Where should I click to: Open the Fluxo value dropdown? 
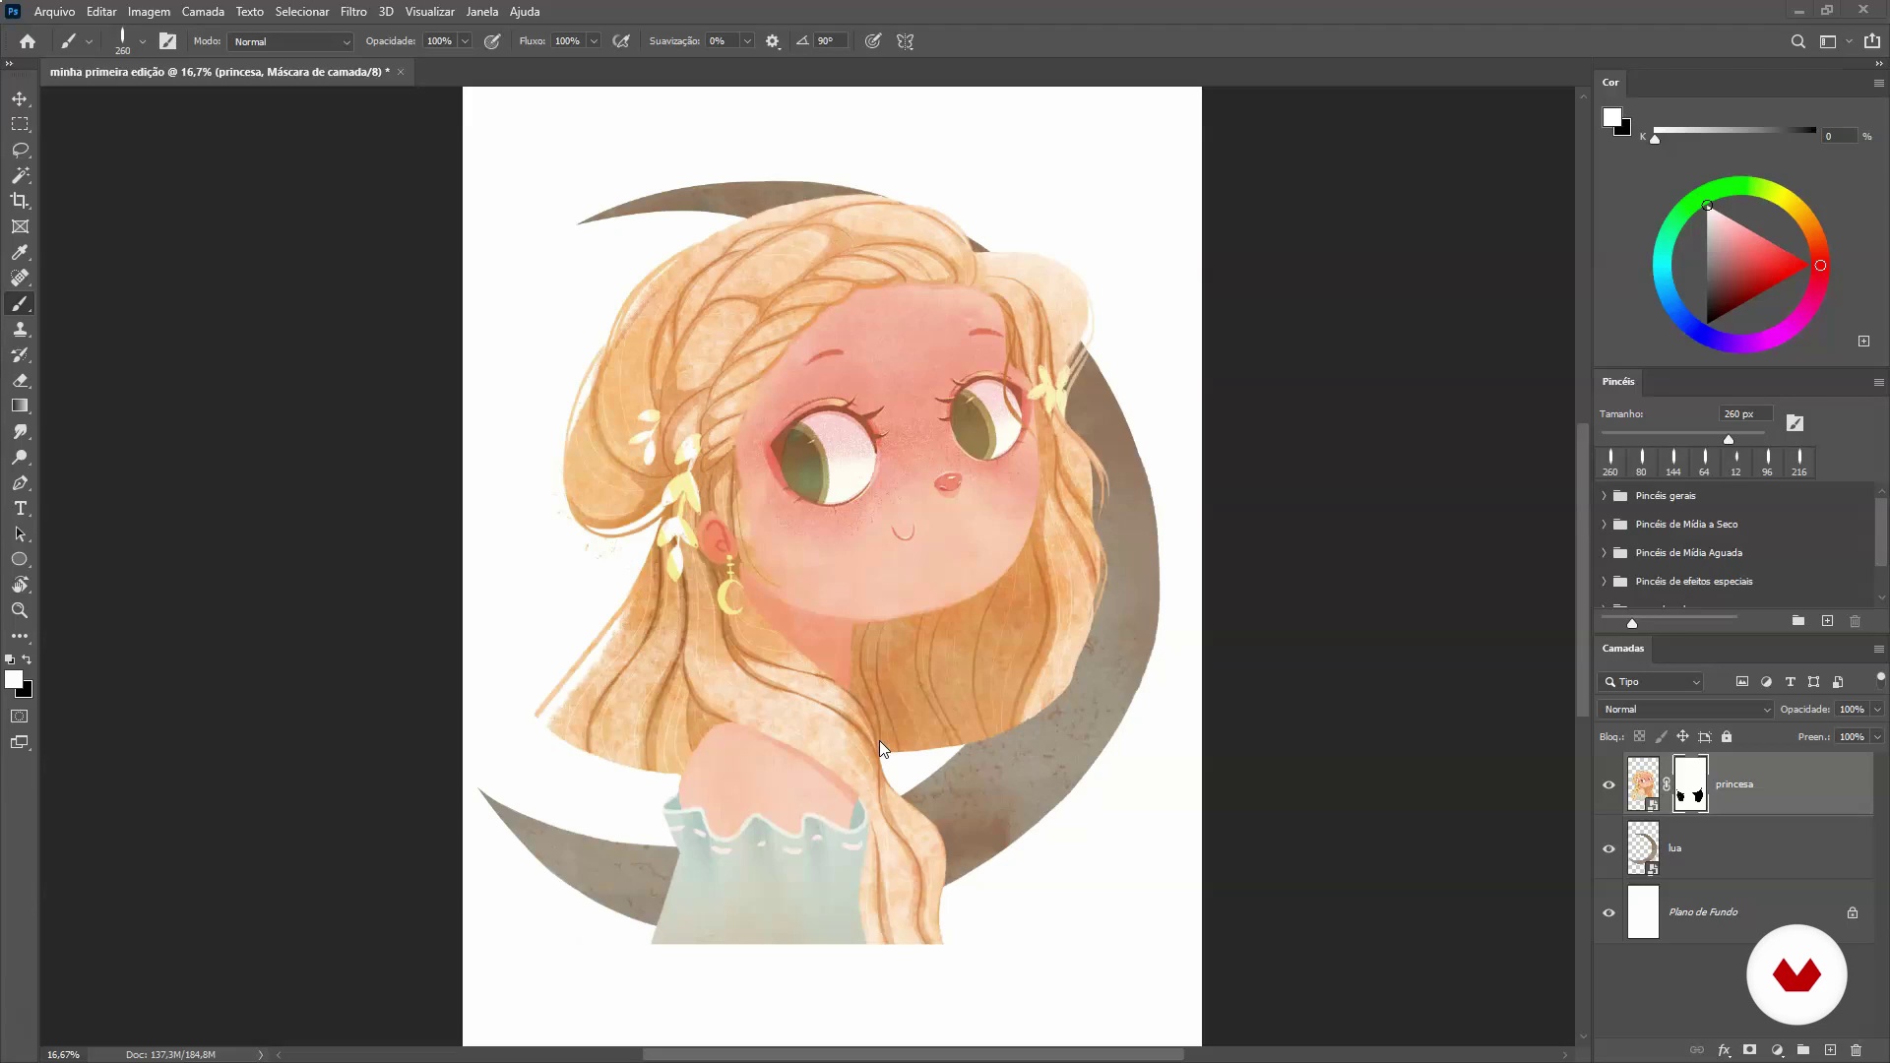(x=594, y=41)
